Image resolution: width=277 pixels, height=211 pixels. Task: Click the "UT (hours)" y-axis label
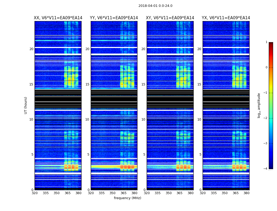point(26,105)
